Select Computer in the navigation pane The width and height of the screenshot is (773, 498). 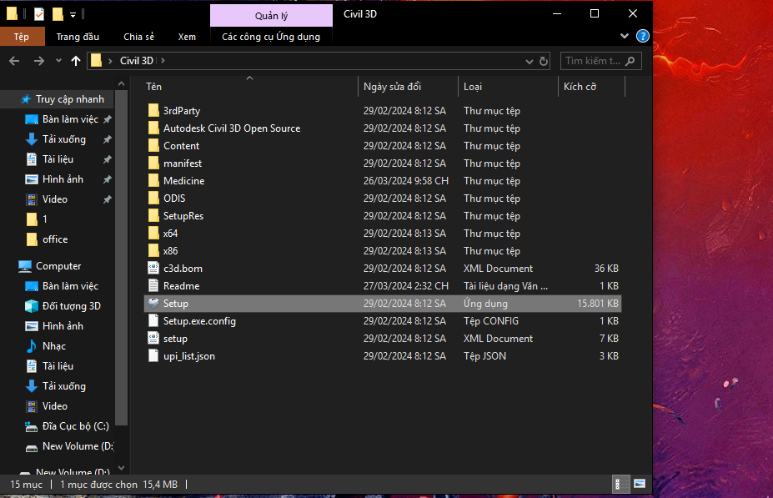pyautogui.click(x=58, y=266)
